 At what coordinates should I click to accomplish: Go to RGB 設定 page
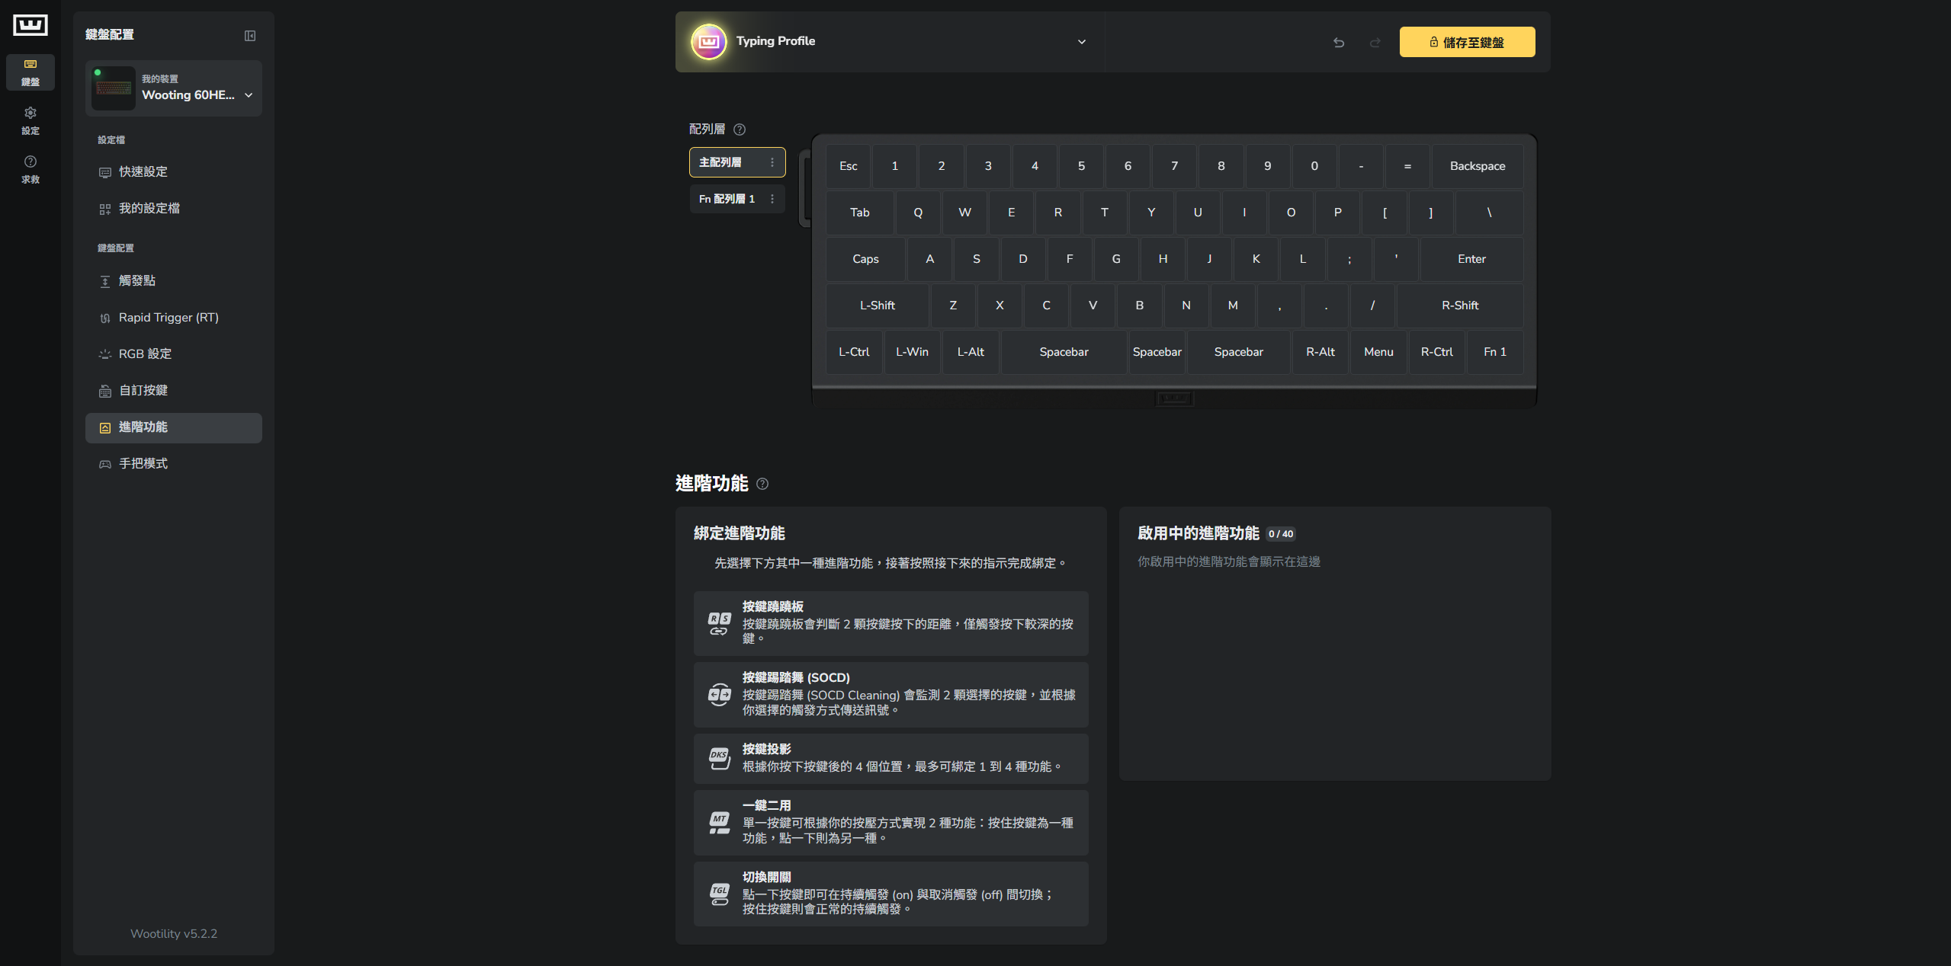145,354
